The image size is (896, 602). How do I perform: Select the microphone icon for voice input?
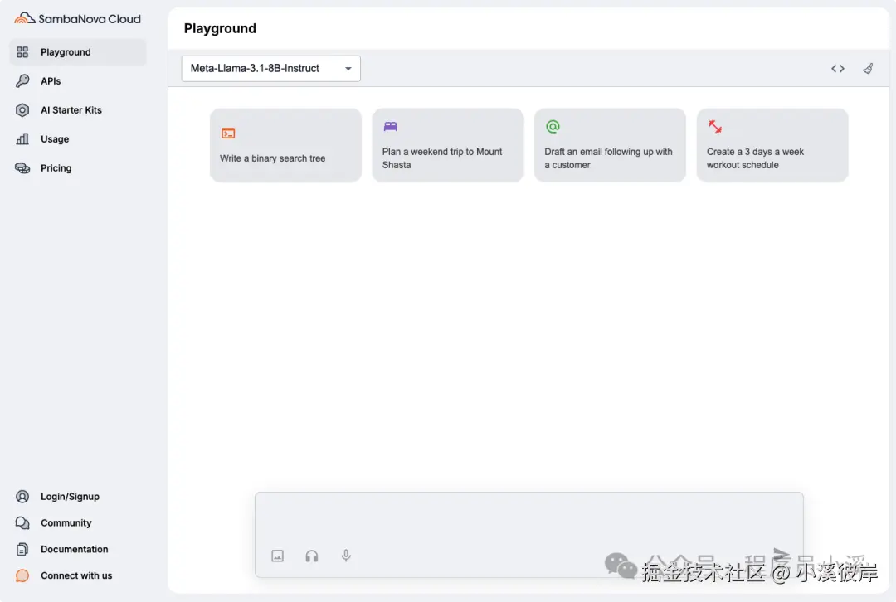346,556
